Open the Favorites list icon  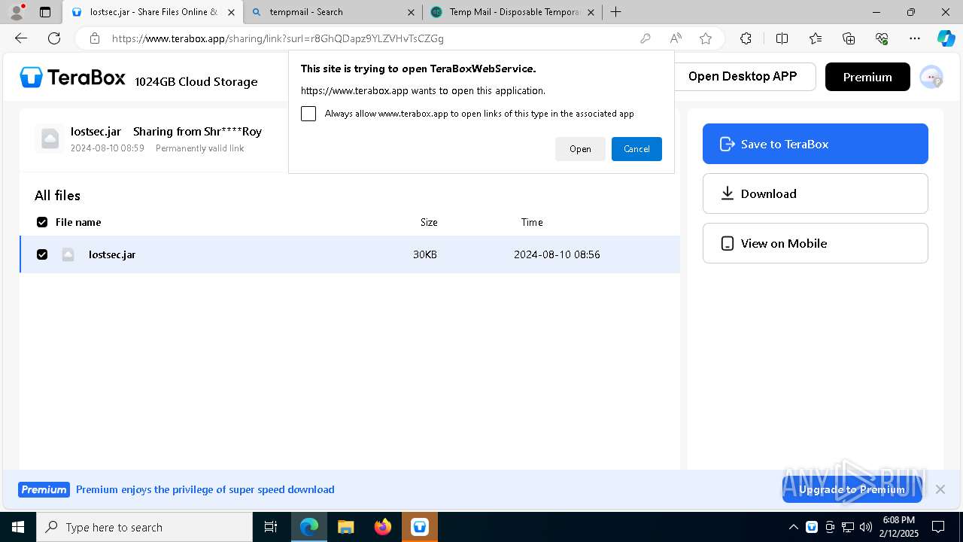tap(816, 38)
